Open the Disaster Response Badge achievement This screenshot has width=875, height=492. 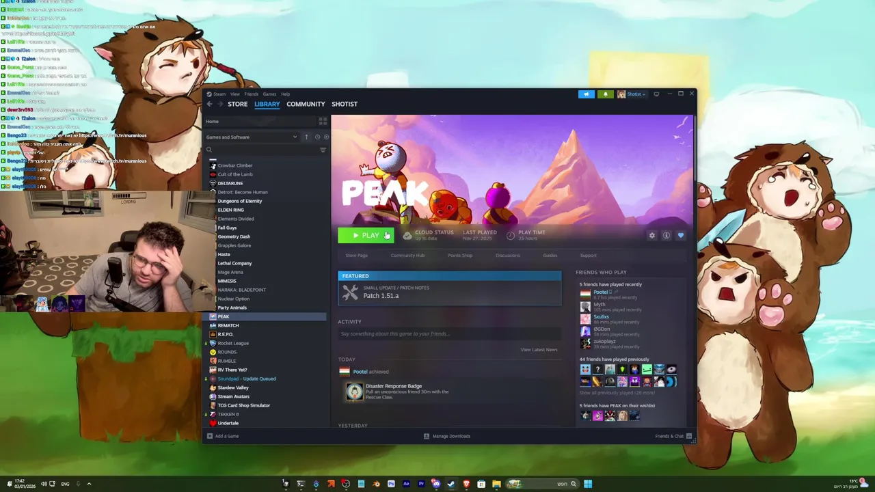(396, 391)
